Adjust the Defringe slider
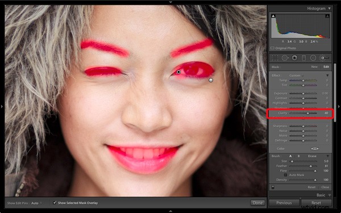The image size is (341, 213). (303, 140)
